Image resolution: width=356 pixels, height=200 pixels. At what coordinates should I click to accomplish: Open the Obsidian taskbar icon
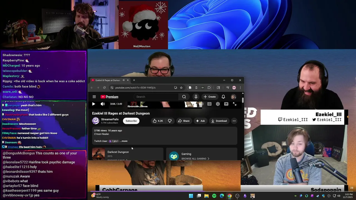point(245,196)
